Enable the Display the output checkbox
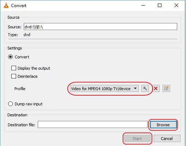The height and width of the screenshot is (146, 186). 14,68
